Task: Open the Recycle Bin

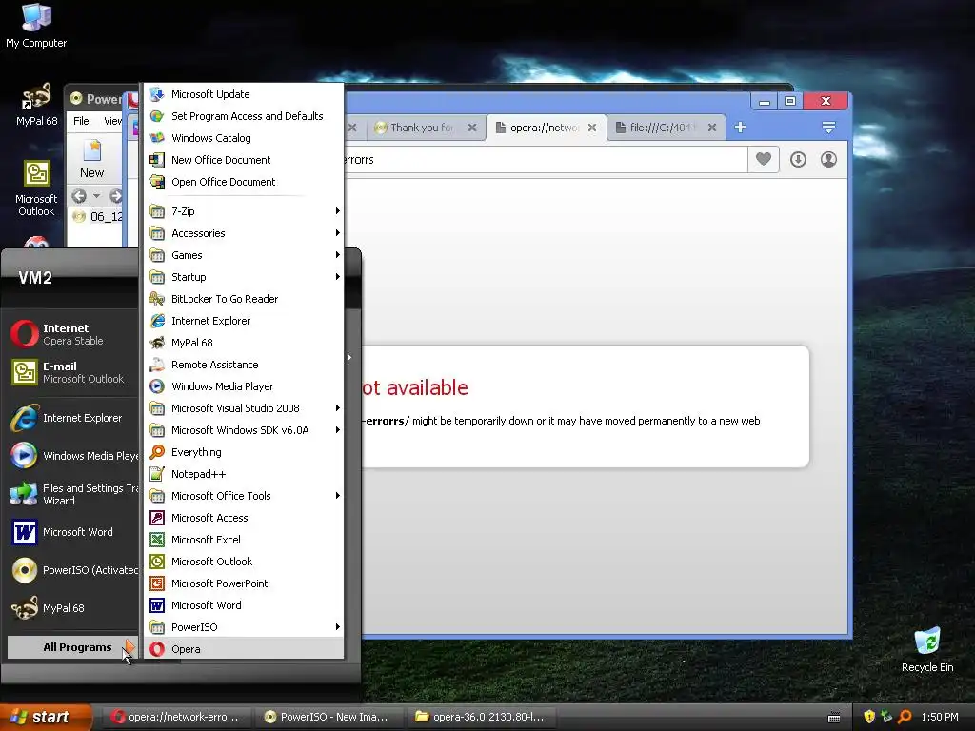Action: pyautogui.click(x=927, y=649)
